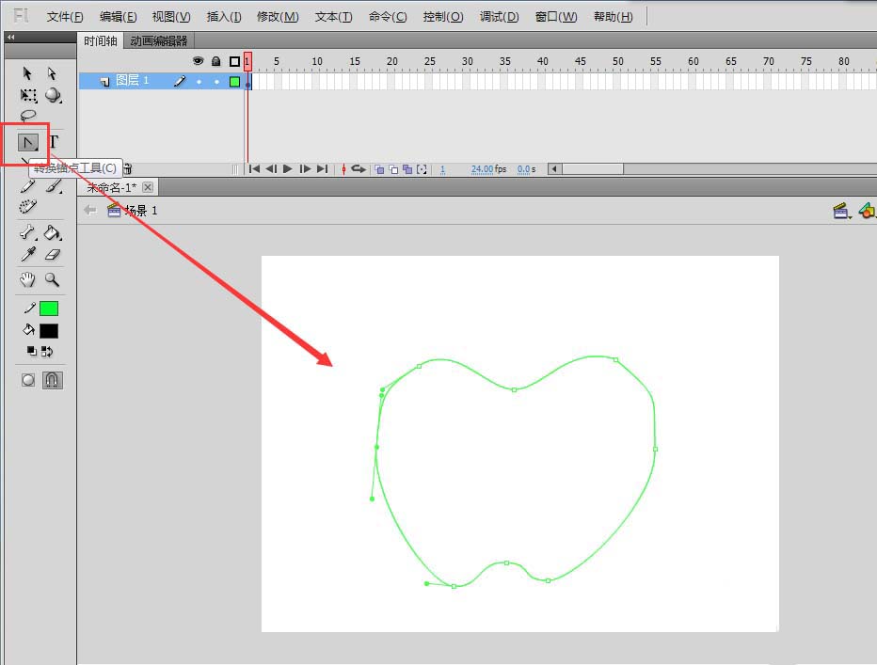Pick the Lasso tool
Screen dimensions: 877x665
click(28, 116)
